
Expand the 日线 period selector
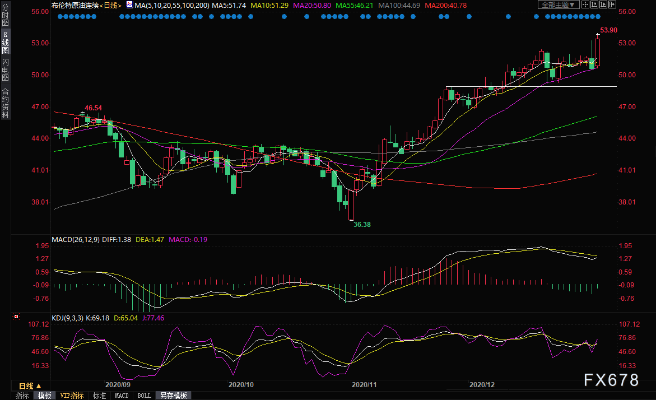(x=30, y=386)
